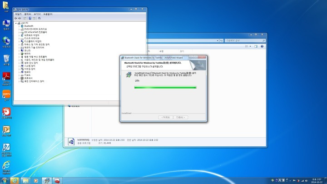Open the 한글 2010 desktop shortcut

(6, 150)
